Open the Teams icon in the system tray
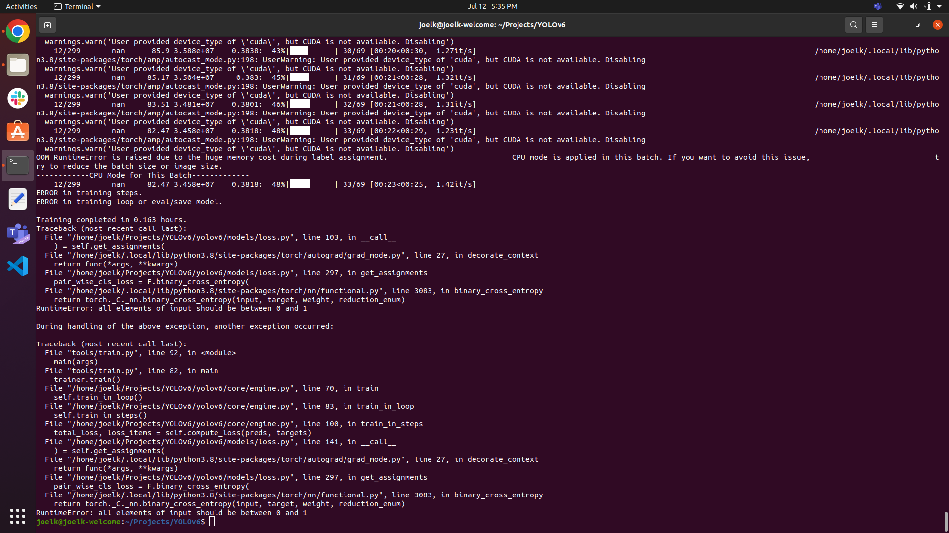 click(878, 6)
